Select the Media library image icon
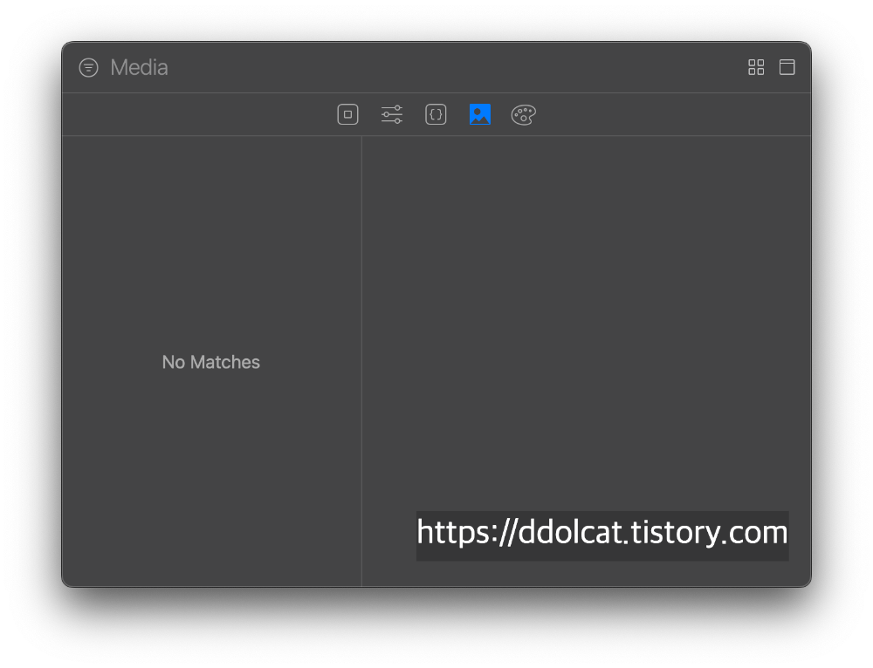The image size is (873, 668). point(479,114)
